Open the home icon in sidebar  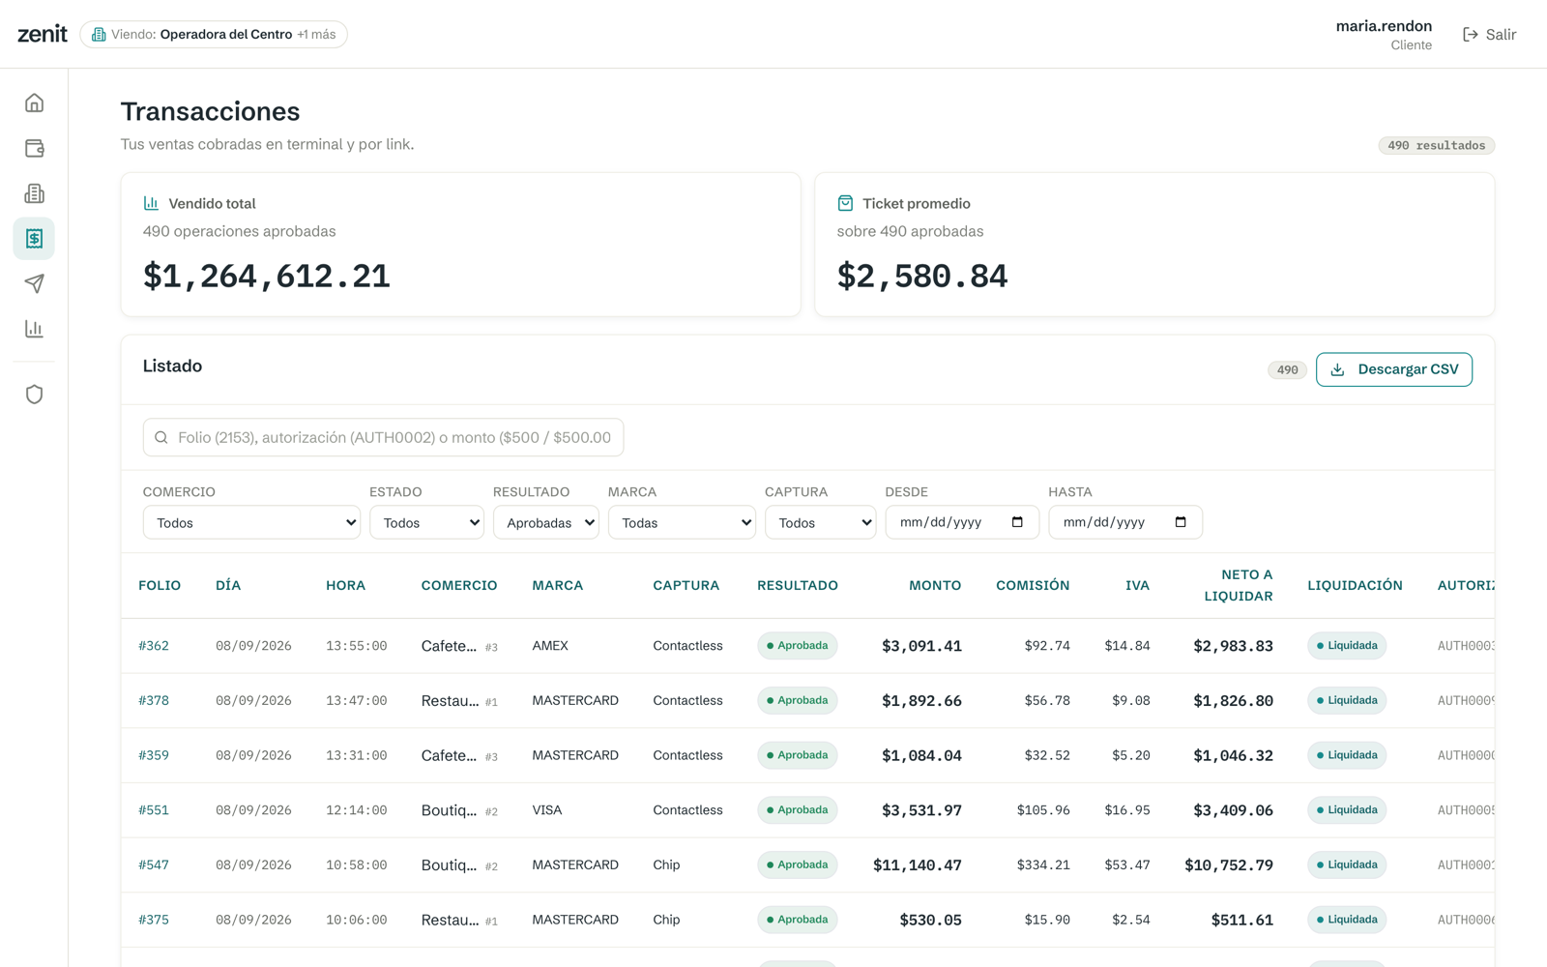point(34,103)
